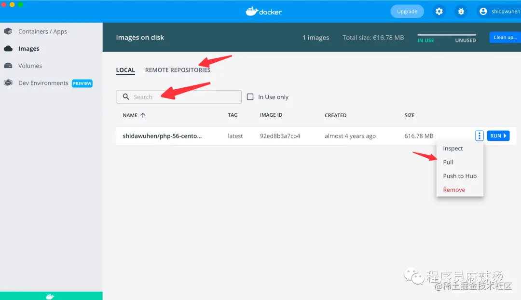Open the Volumes section
Viewport: 521px width, 300px height.
pyautogui.click(x=30, y=66)
